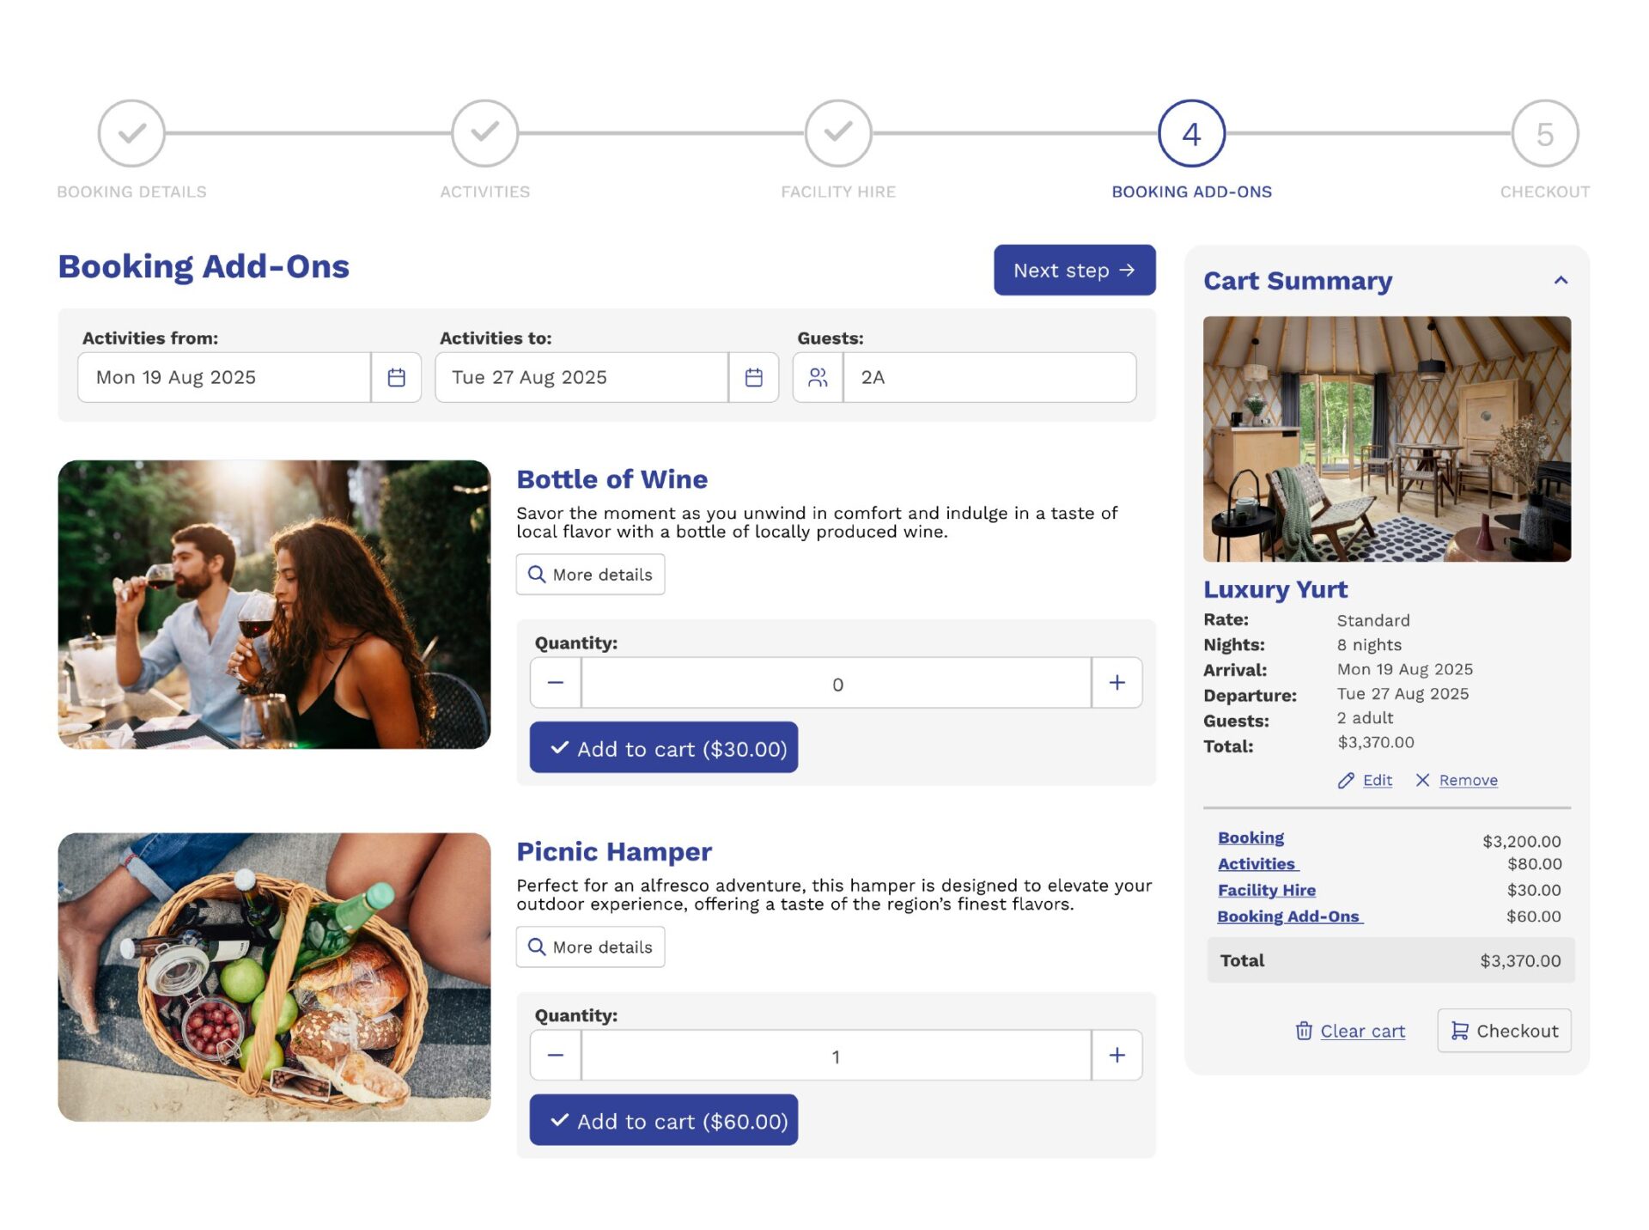Decrease Bottle of Wine quantity with minus
The width and height of the screenshot is (1649, 1230).
click(556, 683)
